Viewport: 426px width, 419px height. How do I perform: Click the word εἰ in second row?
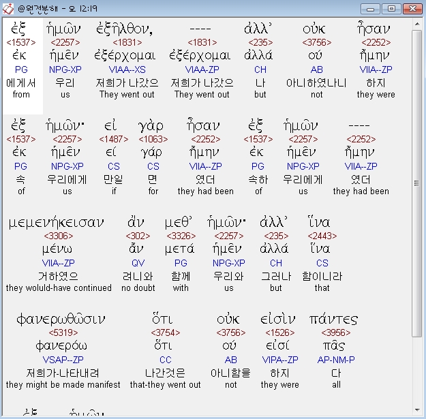(x=110, y=126)
